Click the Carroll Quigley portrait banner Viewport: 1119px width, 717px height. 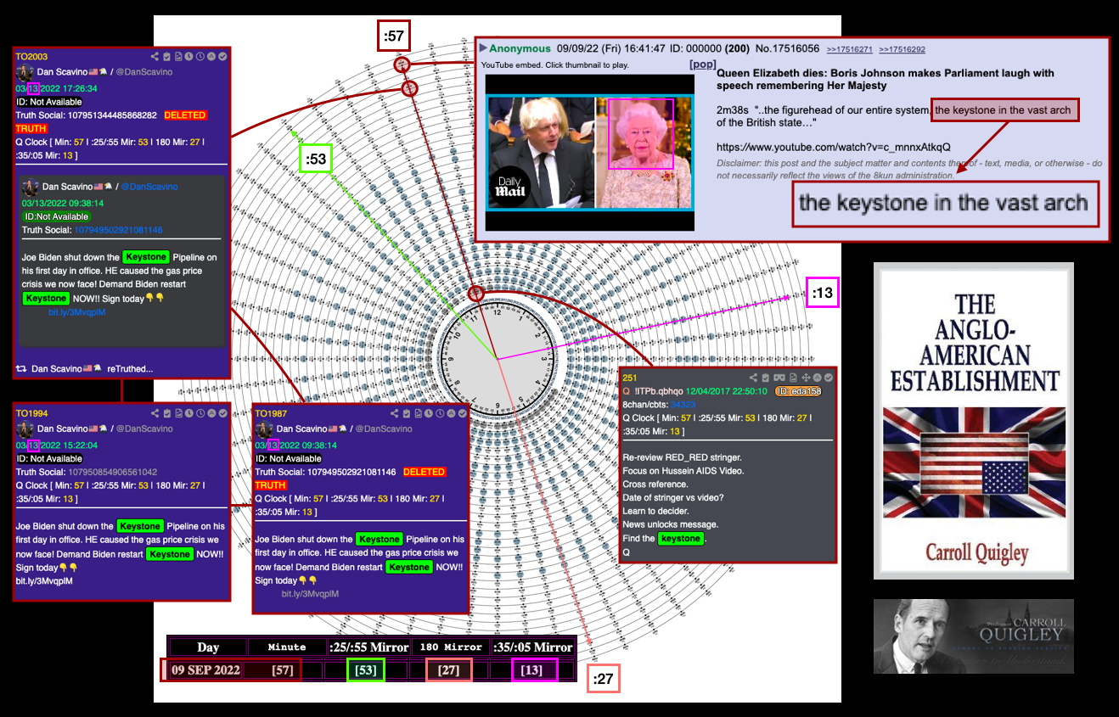tap(974, 636)
